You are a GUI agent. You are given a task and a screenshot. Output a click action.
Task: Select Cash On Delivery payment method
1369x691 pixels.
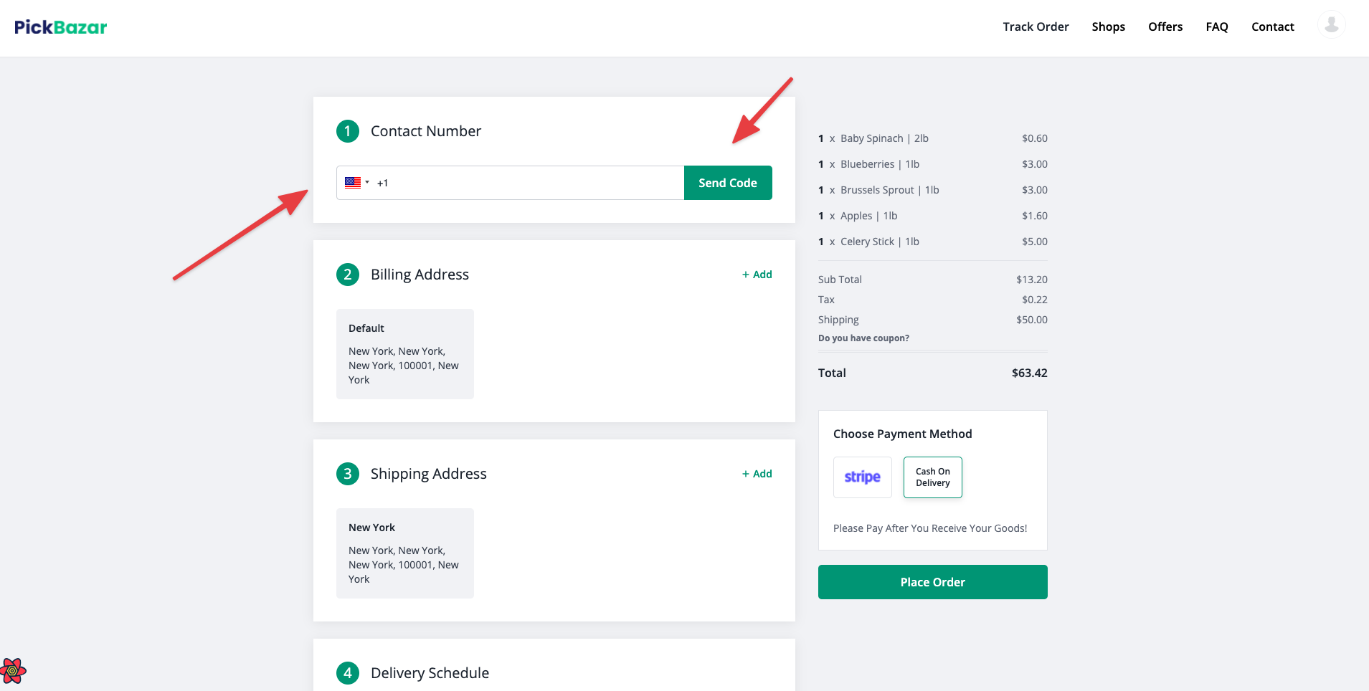[x=932, y=477]
